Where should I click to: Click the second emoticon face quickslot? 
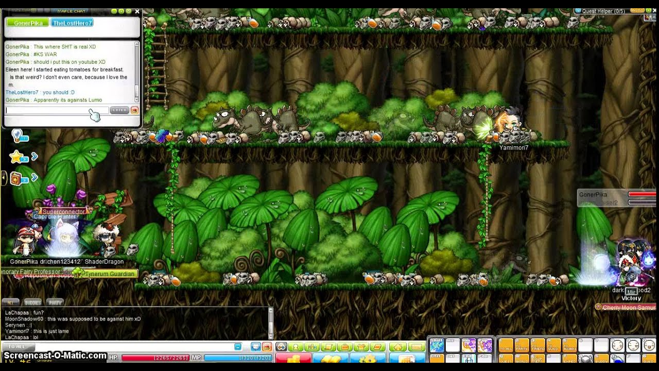tap(633, 345)
